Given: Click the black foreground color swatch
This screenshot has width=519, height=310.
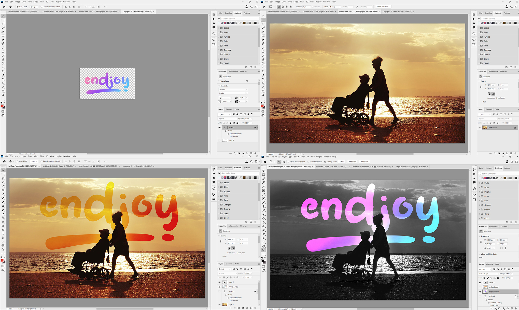Looking at the screenshot, I should 263,261.
